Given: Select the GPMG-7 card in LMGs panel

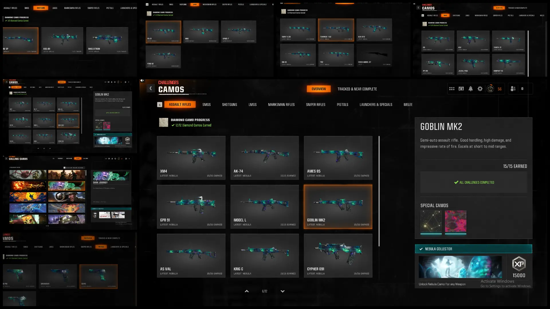Looking at the screenshot, I should point(239,32).
